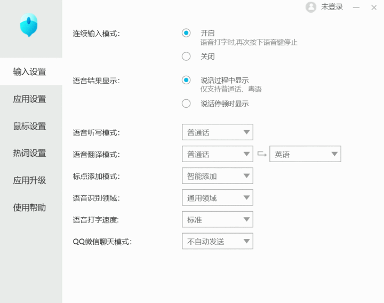Image resolution: width=384 pixels, height=303 pixels.
Task: Open target language 英语 dropdown
Action: point(305,154)
